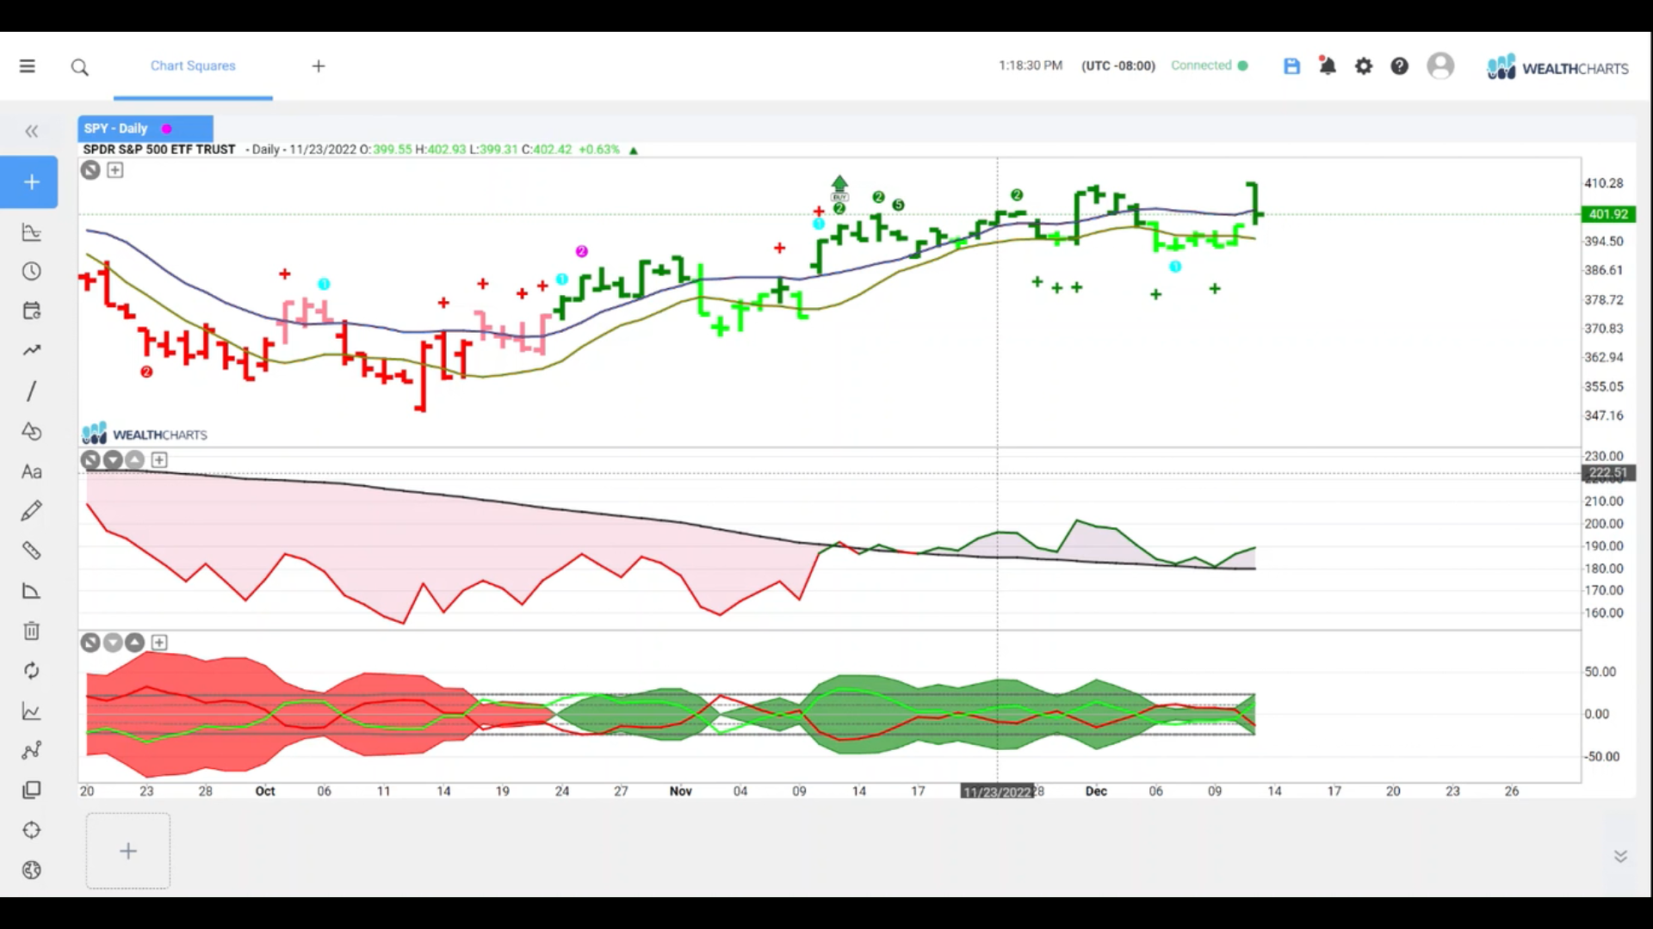Toggle middle pane visibility slash icon
Viewport: 1653px width, 929px height.
point(90,460)
